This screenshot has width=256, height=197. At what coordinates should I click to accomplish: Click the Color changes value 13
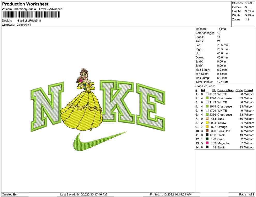click(219, 33)
